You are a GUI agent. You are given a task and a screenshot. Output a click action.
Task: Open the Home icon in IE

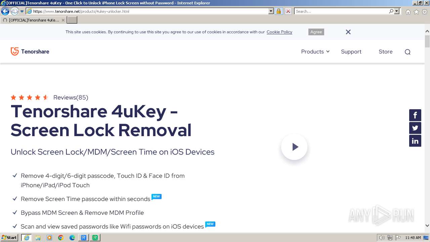[x=408, y=12]
